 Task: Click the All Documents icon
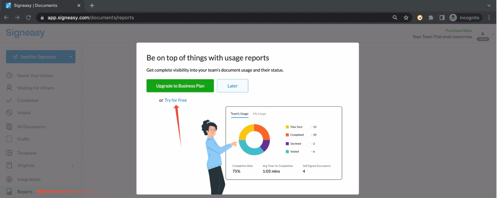point(10,127)
